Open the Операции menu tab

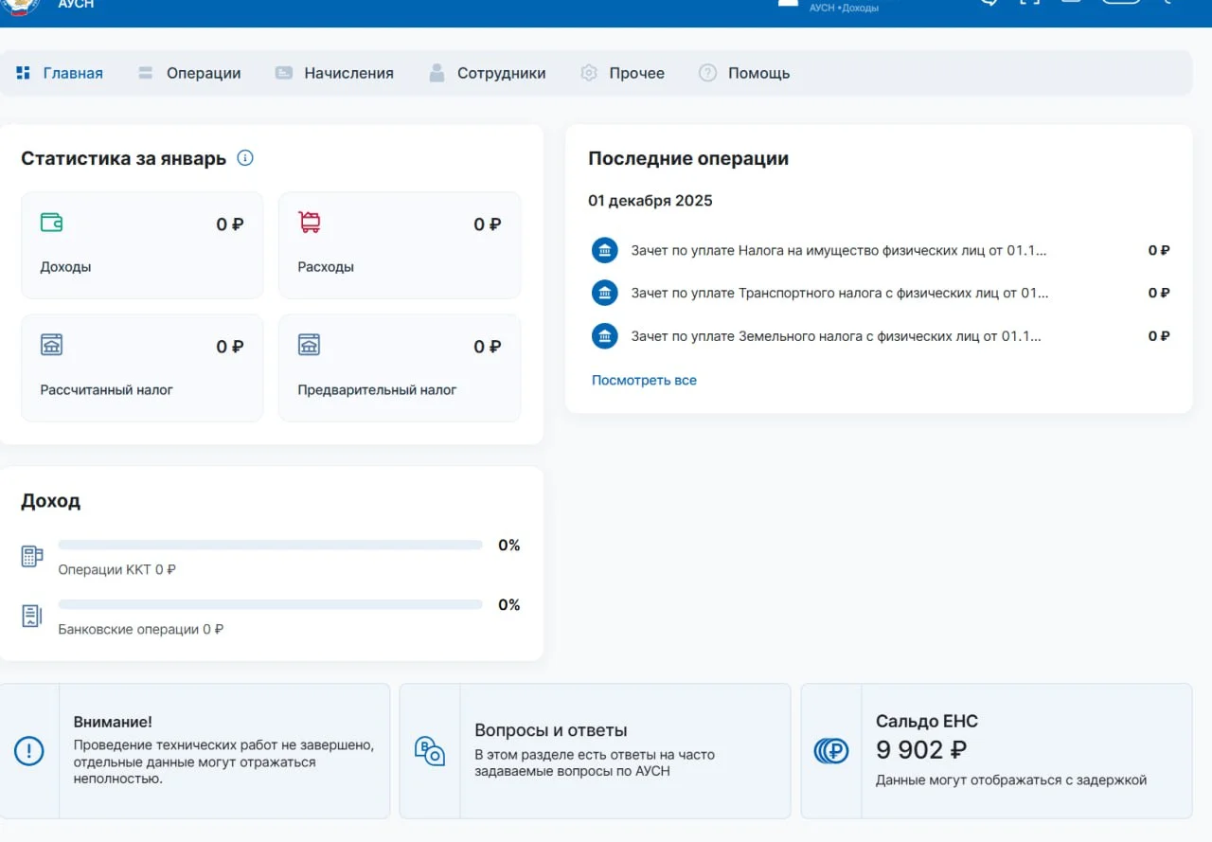coord(203,73)
